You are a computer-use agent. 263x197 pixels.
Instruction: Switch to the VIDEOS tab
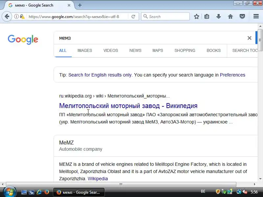pos(111,51)
